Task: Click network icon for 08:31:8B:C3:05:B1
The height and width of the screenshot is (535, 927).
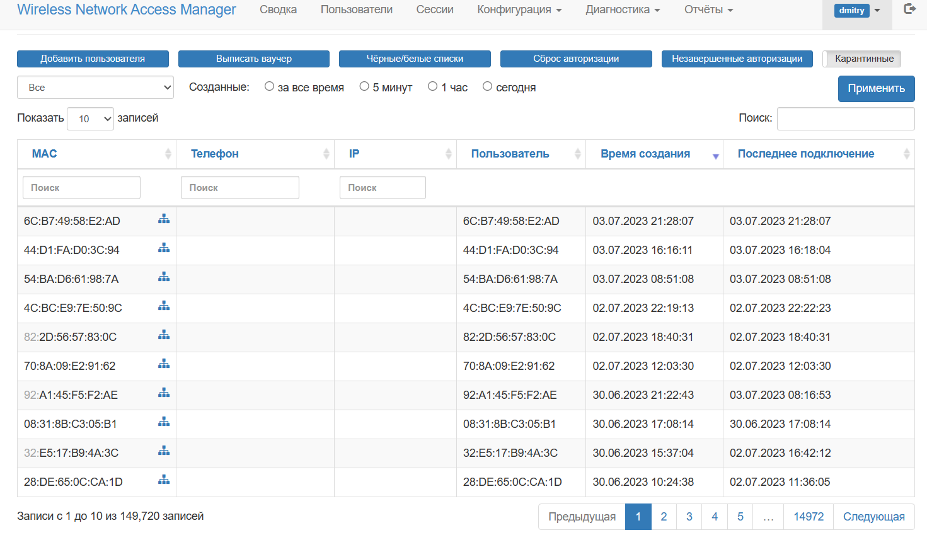Action: click(164, 422)
